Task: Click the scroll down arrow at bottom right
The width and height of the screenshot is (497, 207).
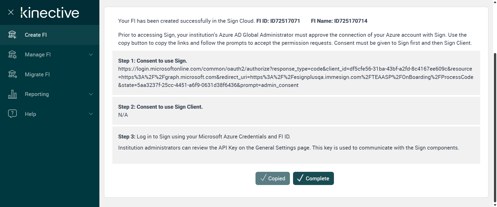Action: [x=495, y=205]
